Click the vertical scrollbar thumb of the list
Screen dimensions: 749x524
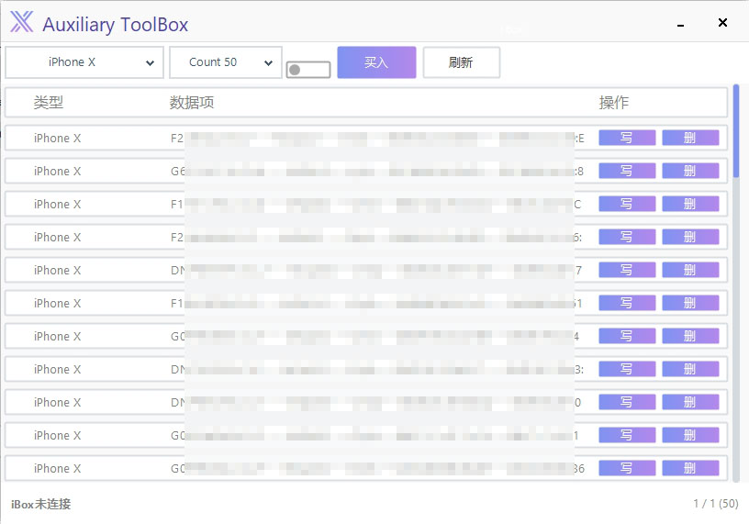tap(736, 131)
